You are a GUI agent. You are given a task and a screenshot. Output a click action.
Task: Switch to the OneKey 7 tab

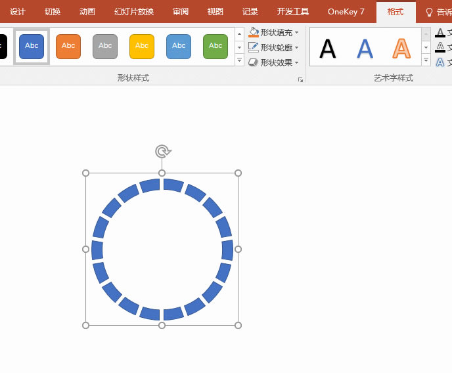click(x=346, y=12)
